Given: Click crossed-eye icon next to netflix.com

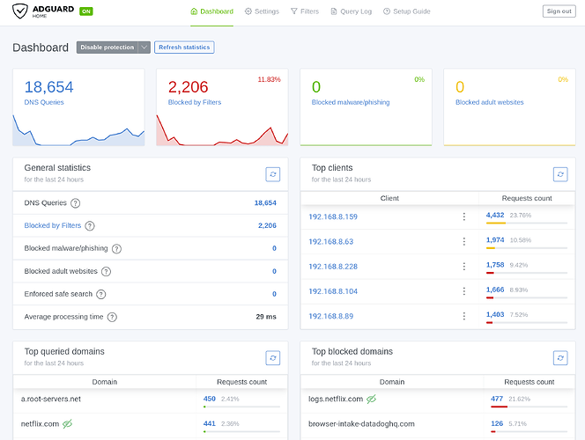Looking at the screenshot, I should click(x=67, y=424).
